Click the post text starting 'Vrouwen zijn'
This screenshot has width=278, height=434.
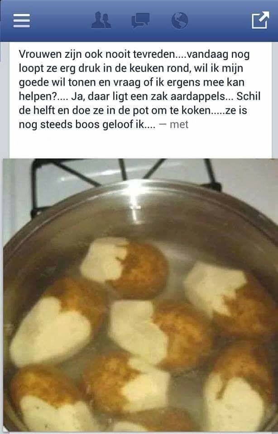click(x=140, y=89)
